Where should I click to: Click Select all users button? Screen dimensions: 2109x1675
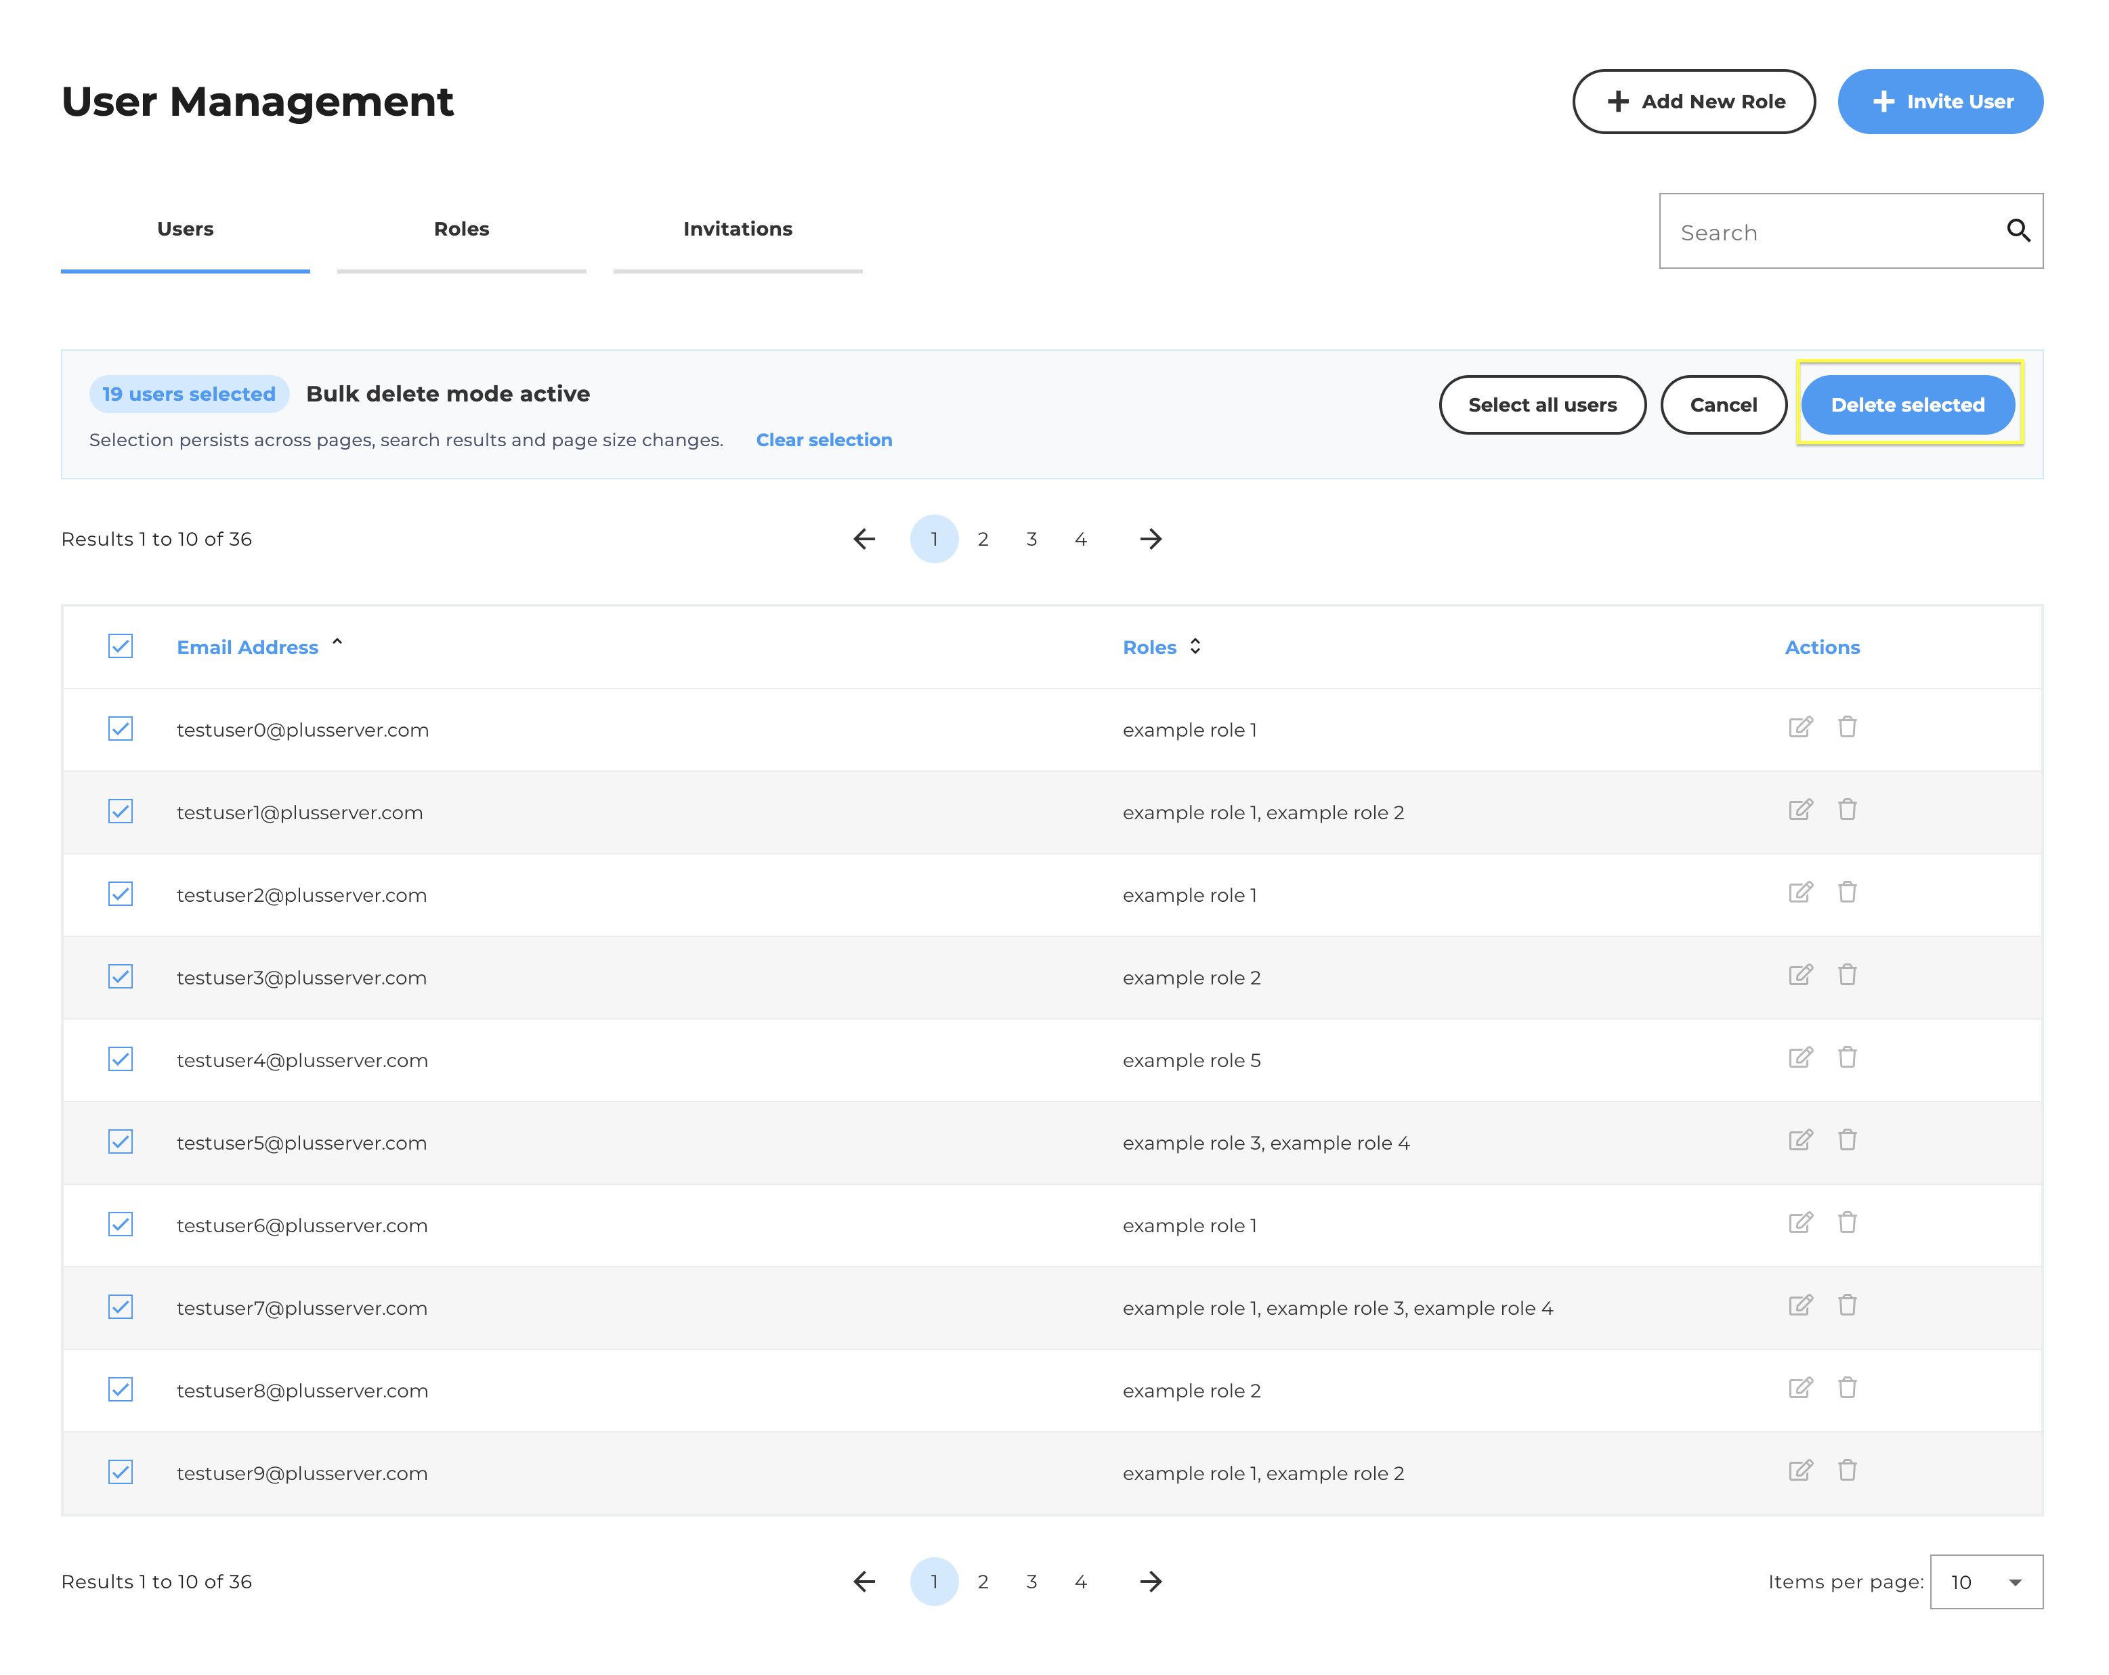(1541, 405)
